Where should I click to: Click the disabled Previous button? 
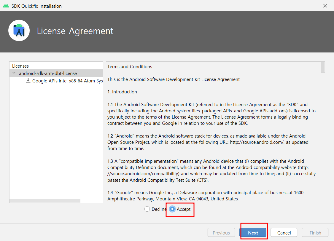pyautogui.click(x=221, y=233)
